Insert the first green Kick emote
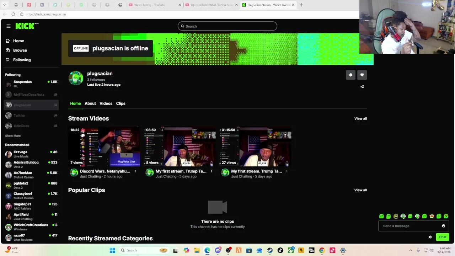Viewport: 455px width, 256px height. [x=381, y=216]
